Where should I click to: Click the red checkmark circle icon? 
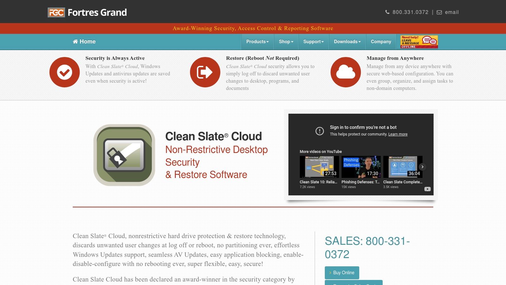[x=65, y=72]
